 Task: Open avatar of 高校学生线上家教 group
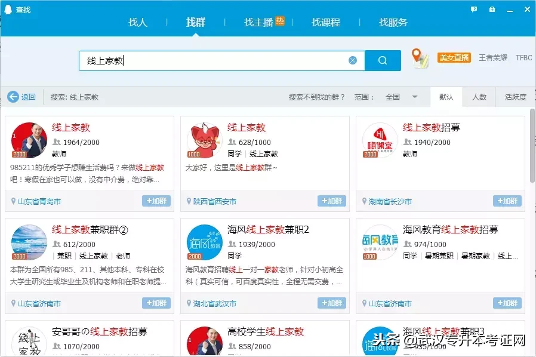click(x=205, y=341)
